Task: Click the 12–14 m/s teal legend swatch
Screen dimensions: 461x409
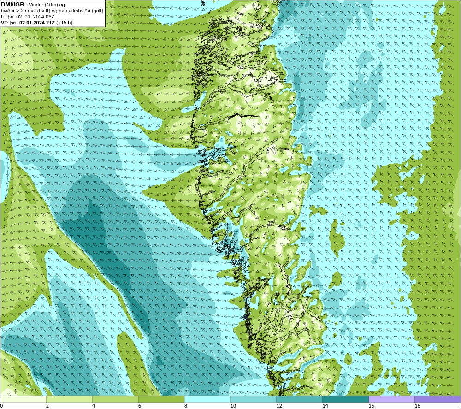Action: (299, 399)
